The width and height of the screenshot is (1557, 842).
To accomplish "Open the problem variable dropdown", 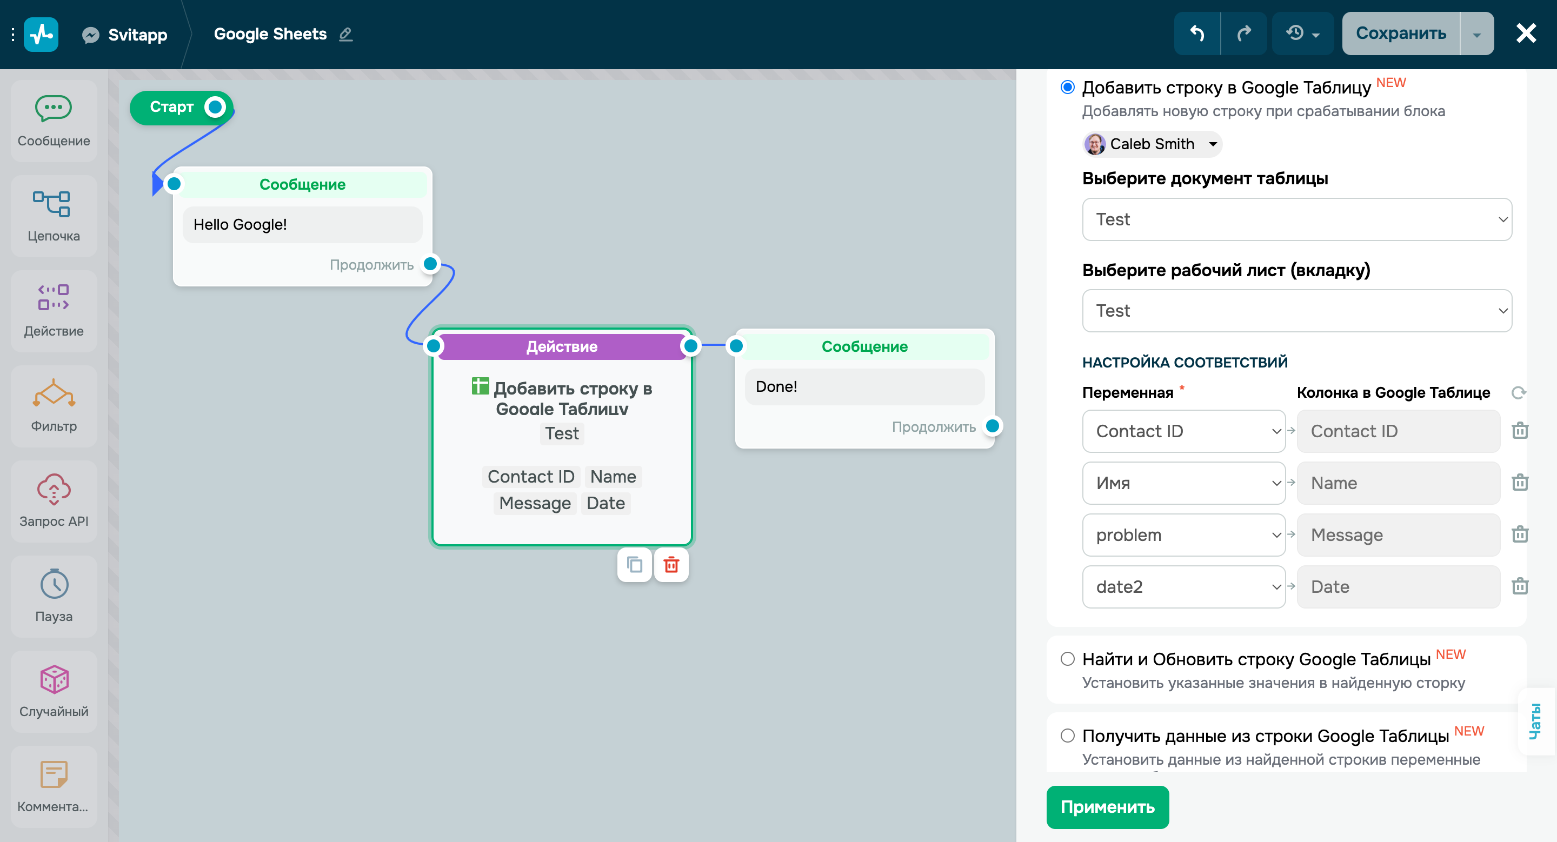I will tap(1183, 534).
